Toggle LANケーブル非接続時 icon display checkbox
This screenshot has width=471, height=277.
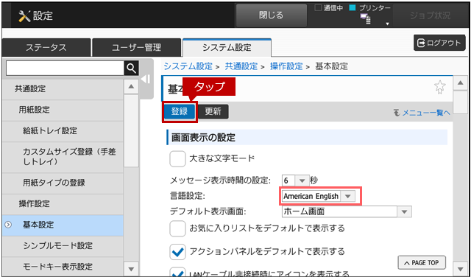177,272
